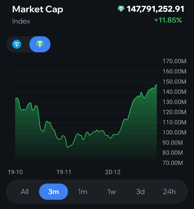
Task: Click the +11.85% change indicator
Action: tap(168, 20)
